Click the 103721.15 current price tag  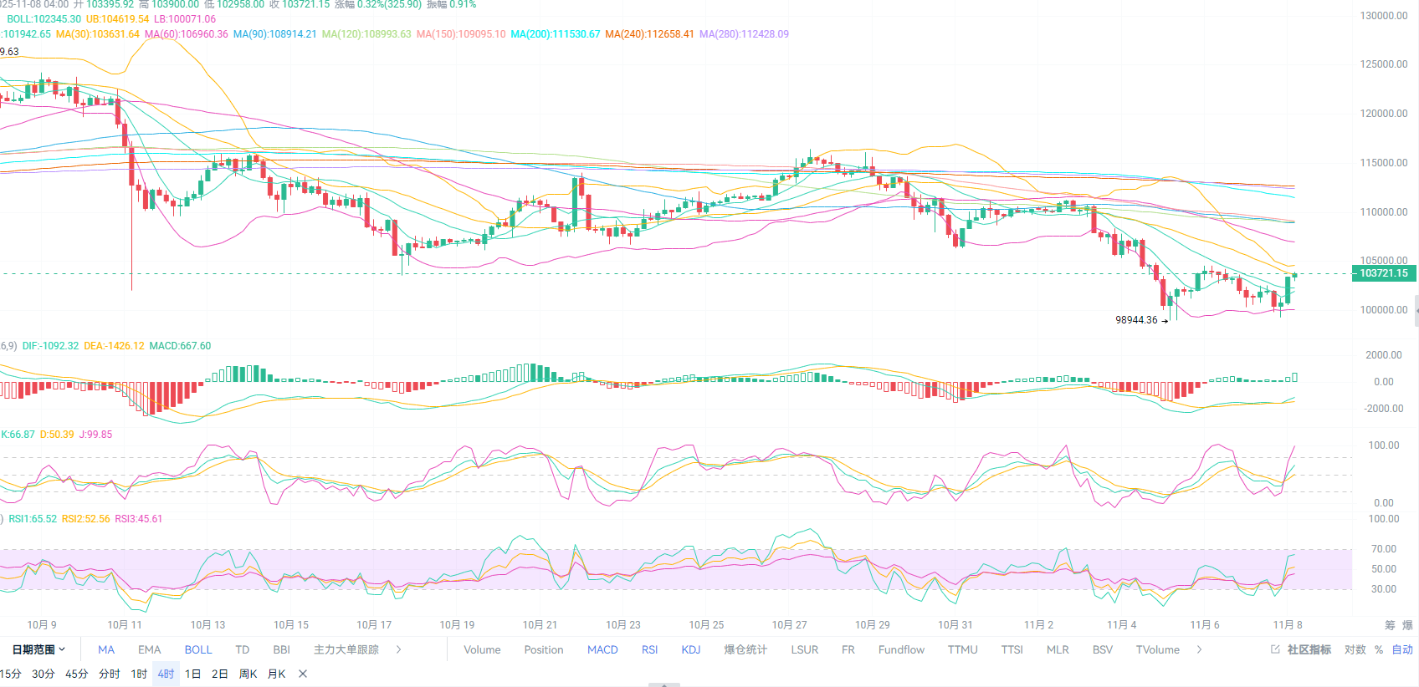pyautogui.click(x=1382, y=273)
